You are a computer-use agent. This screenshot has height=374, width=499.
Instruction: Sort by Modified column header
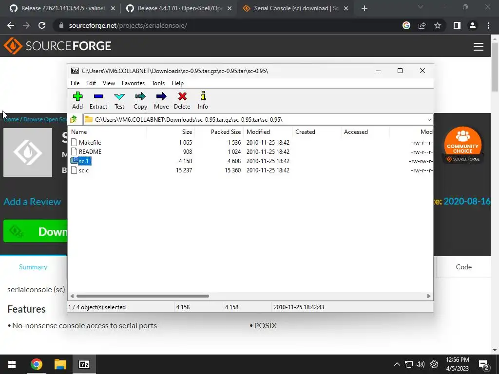pyautogui.click(x=268, y=131)
